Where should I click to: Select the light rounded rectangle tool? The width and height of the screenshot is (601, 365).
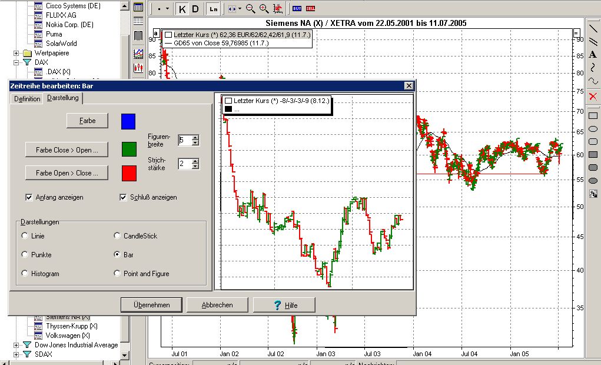click(x=593, y=142)
